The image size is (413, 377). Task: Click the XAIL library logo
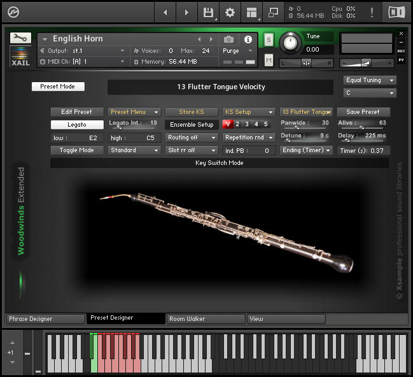[20, 56]
